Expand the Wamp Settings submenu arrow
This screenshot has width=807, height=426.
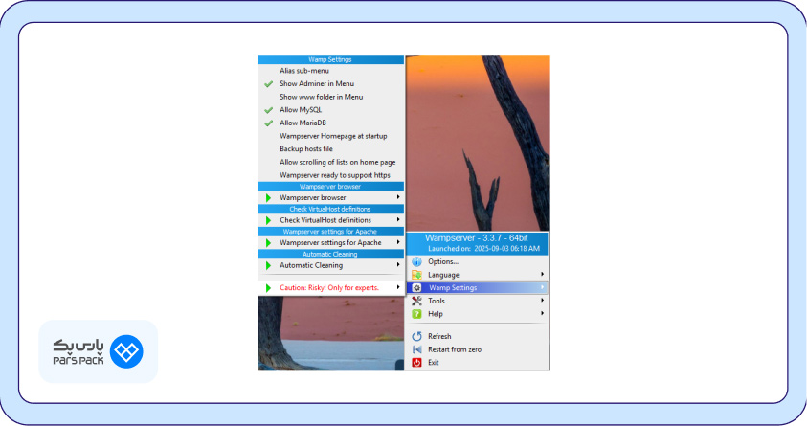(542, 287)
